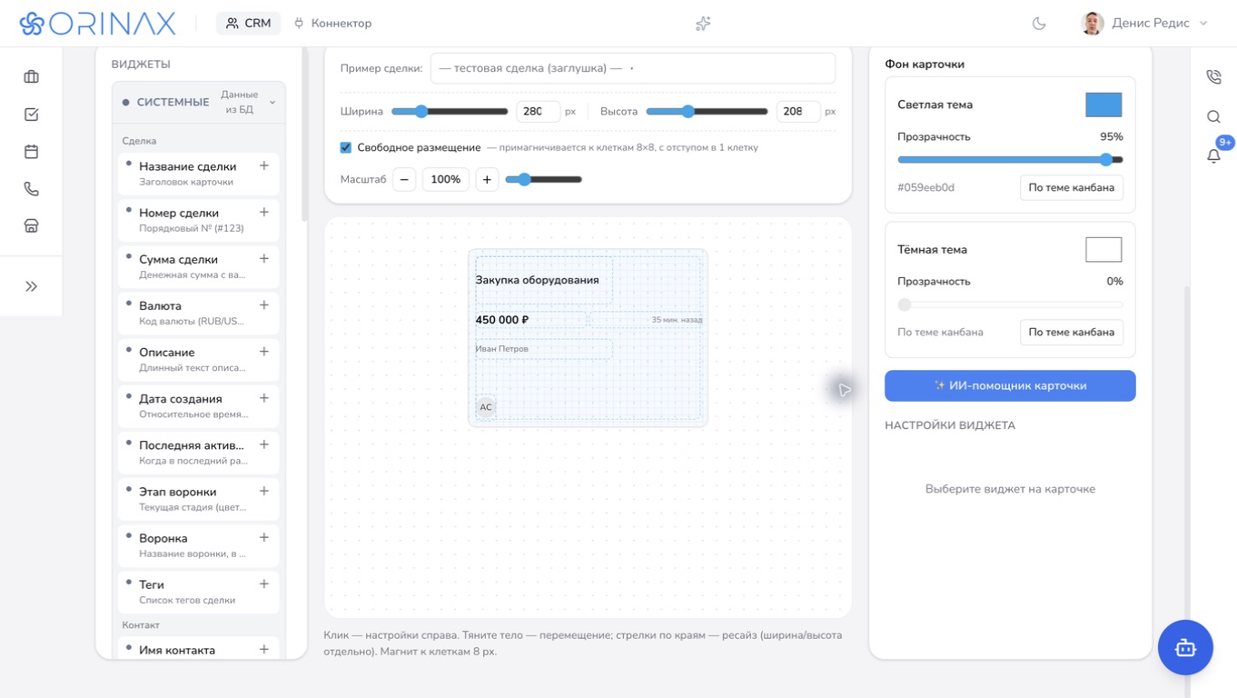
Task: Select the Закупка оборудования title on card
Action: (x=537, y=280)
